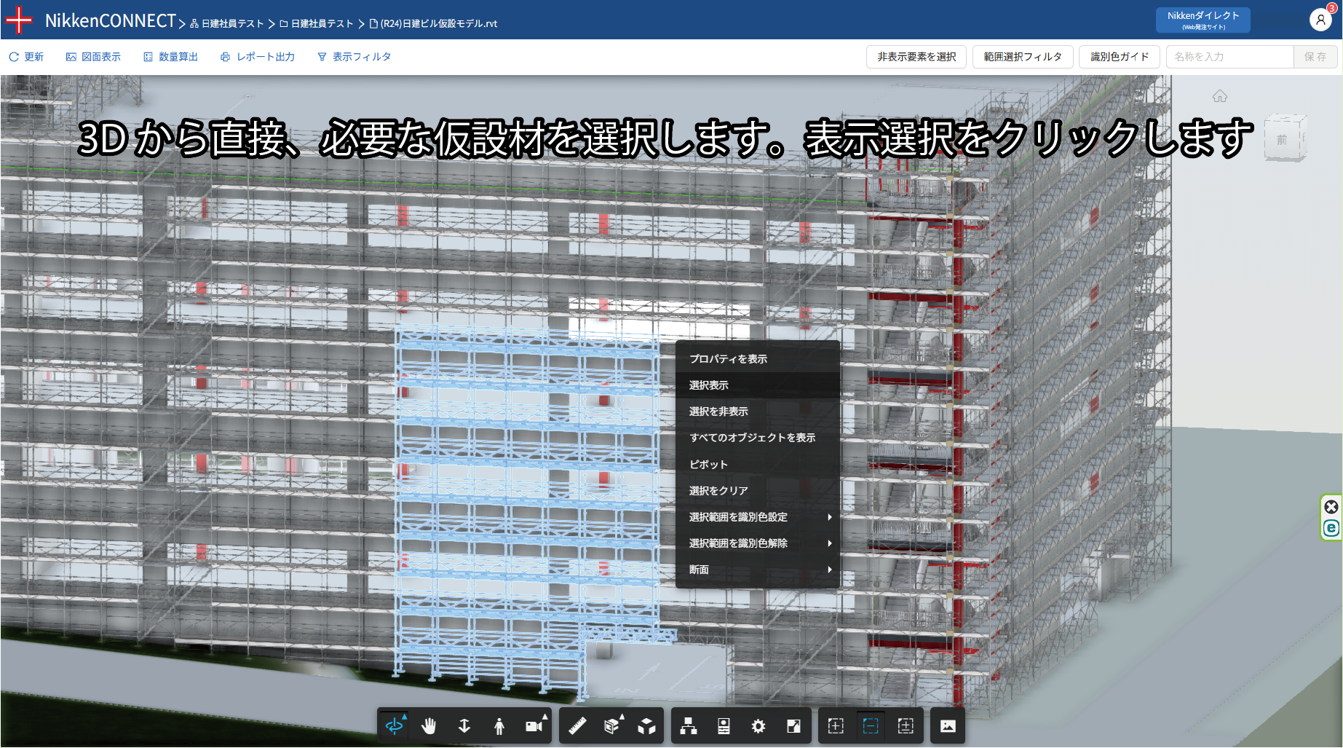Screen dimensions: 1343x748
Task: Click the 範囲選択フィルタ button
Action: 1023,57
